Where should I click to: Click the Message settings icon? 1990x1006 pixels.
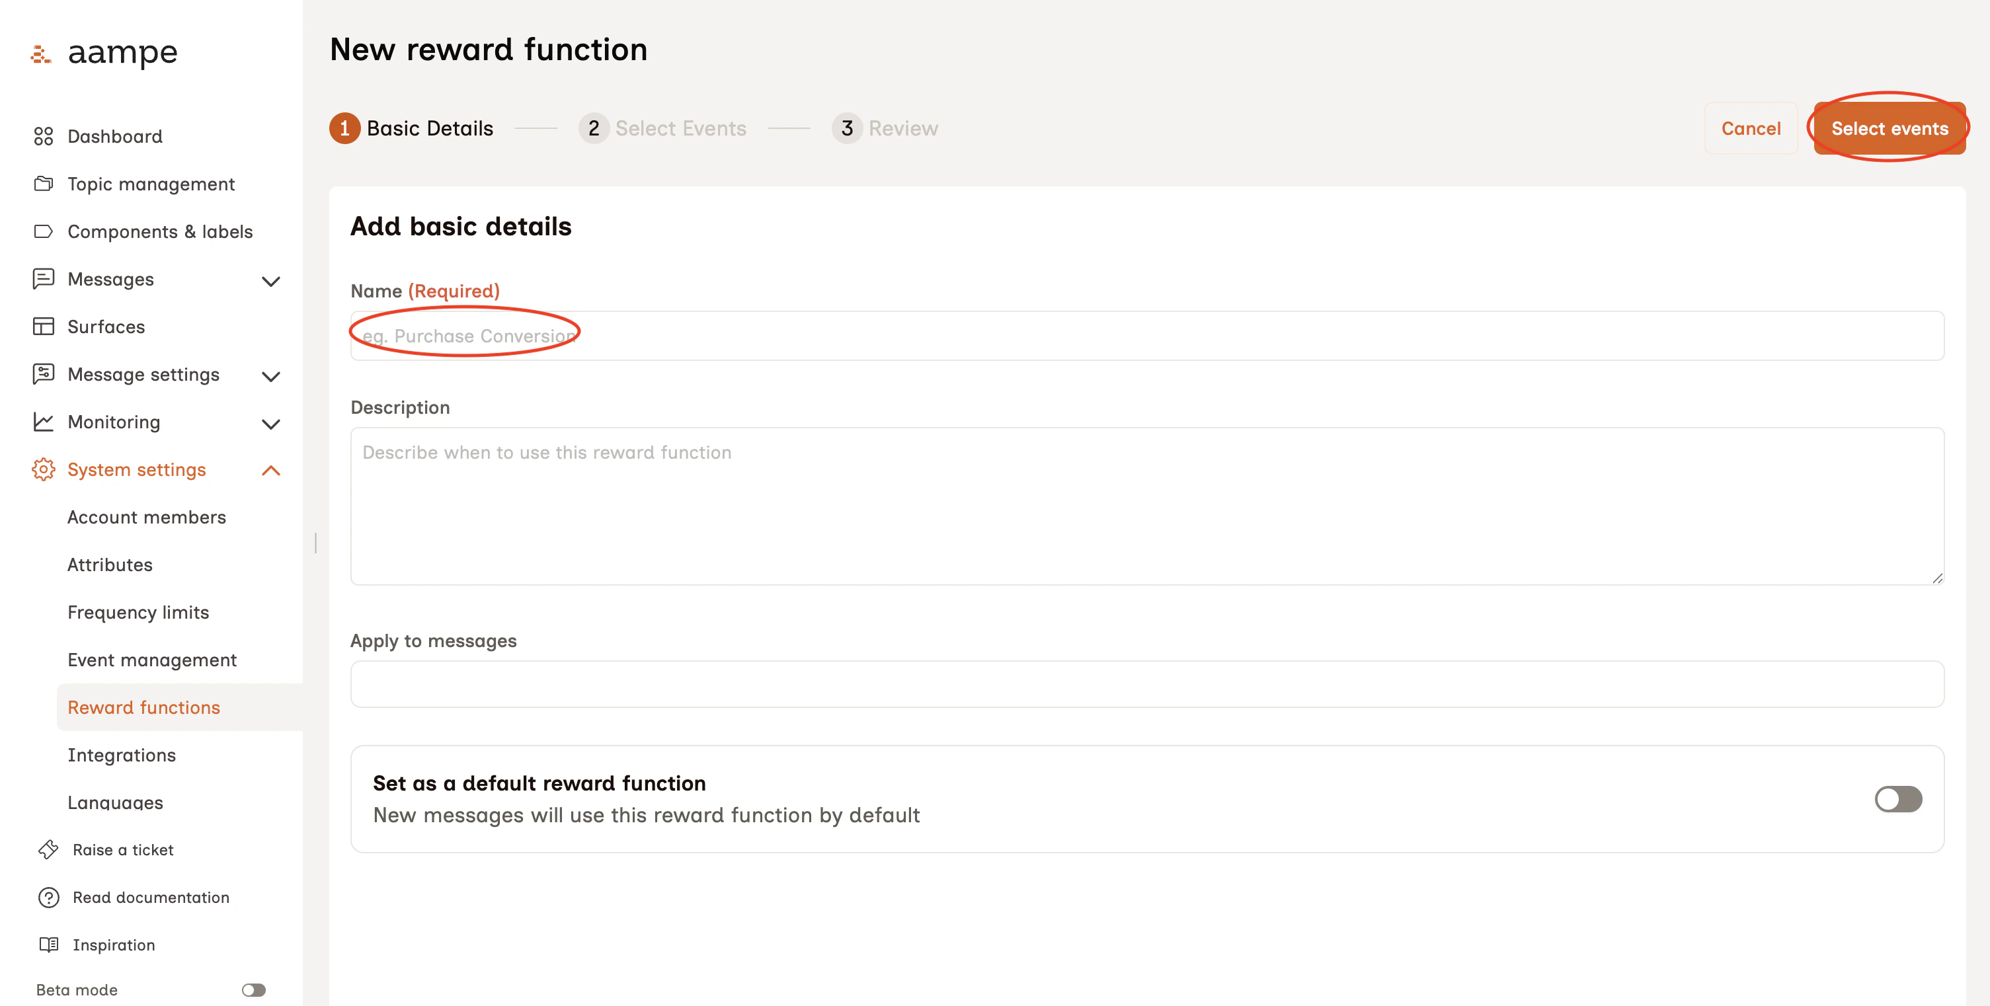point(43,375)
